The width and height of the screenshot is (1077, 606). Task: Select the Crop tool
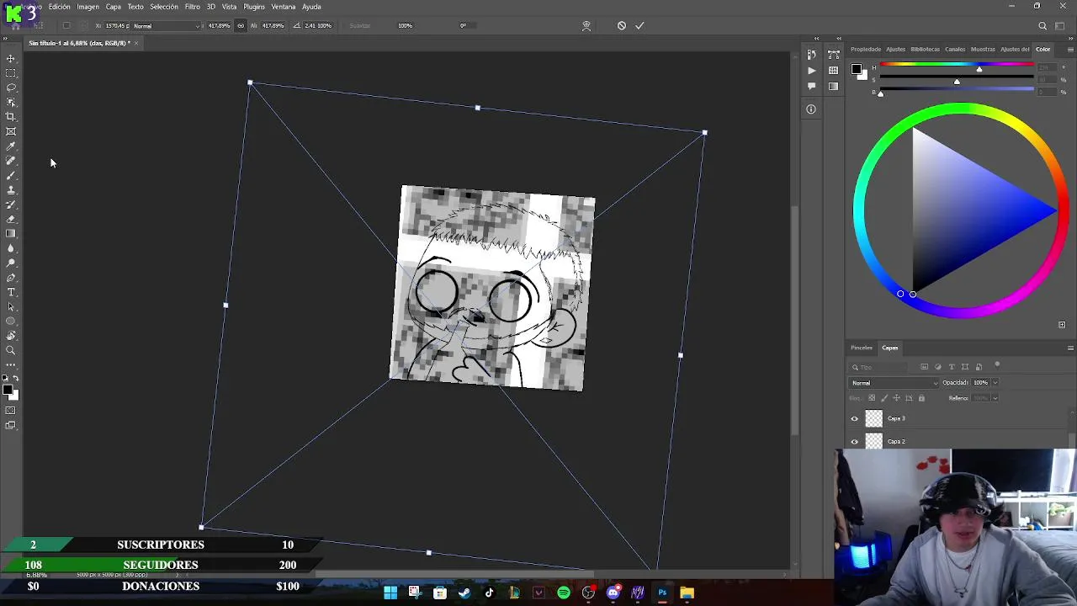tap(11, 117)
